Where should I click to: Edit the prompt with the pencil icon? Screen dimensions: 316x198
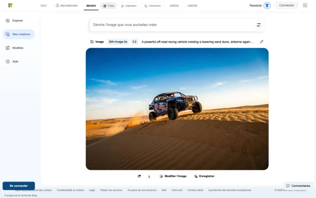point(262,42)
